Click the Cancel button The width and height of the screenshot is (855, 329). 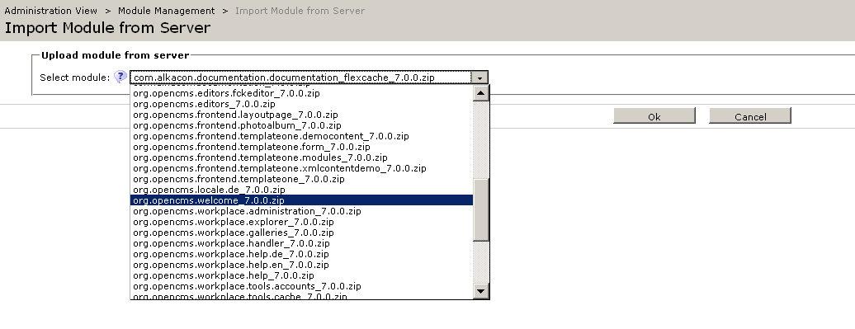pyautogui.click(x=749, y=116)
